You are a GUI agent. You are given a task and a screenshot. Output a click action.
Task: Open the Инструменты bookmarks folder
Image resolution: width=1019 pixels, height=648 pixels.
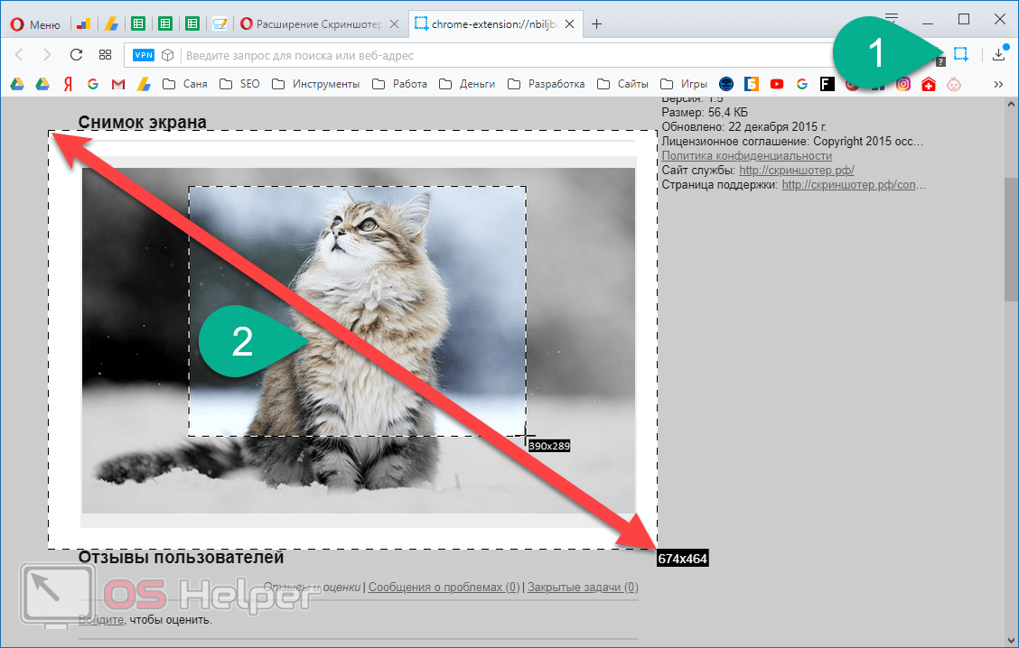coord(316,84)
